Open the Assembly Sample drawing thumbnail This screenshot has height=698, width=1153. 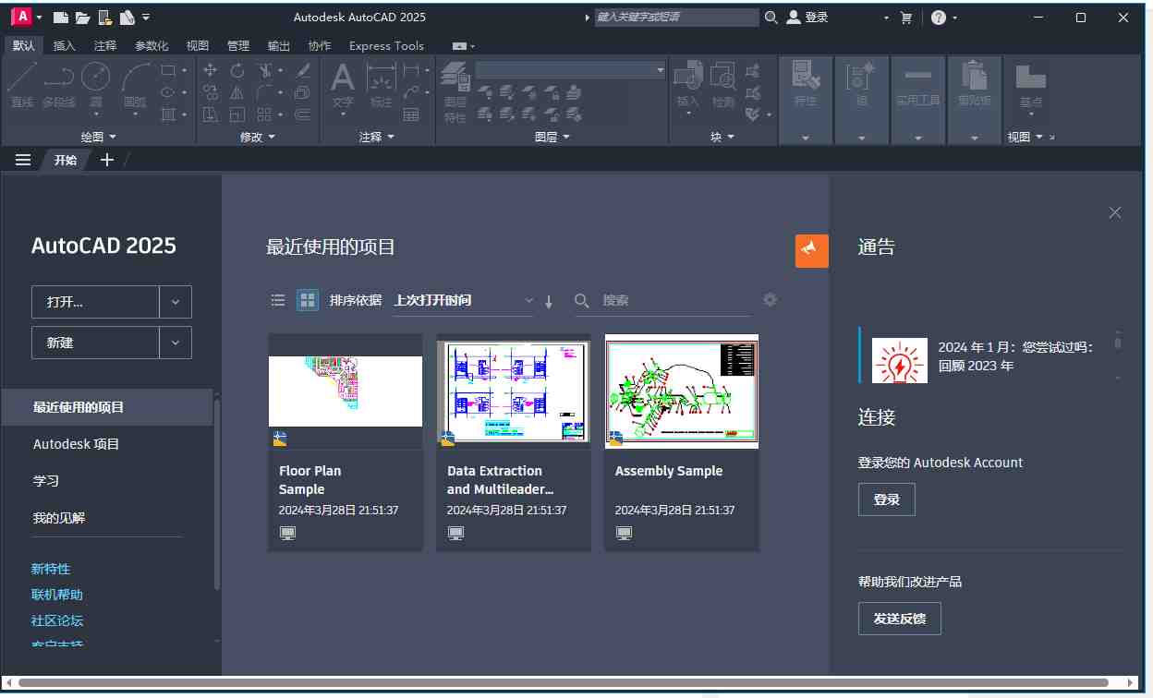click(x=681, y=391)
